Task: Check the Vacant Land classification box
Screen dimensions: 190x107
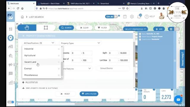Action: pyautogui.click(x=59, y=62)
